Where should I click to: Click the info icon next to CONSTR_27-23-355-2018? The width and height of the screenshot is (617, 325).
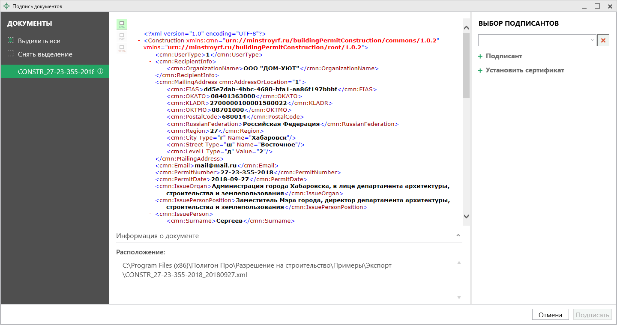[100, 72]
